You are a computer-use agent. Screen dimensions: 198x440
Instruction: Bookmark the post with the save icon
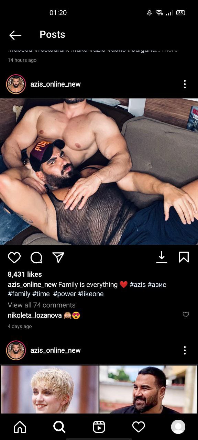coord(184,257)
